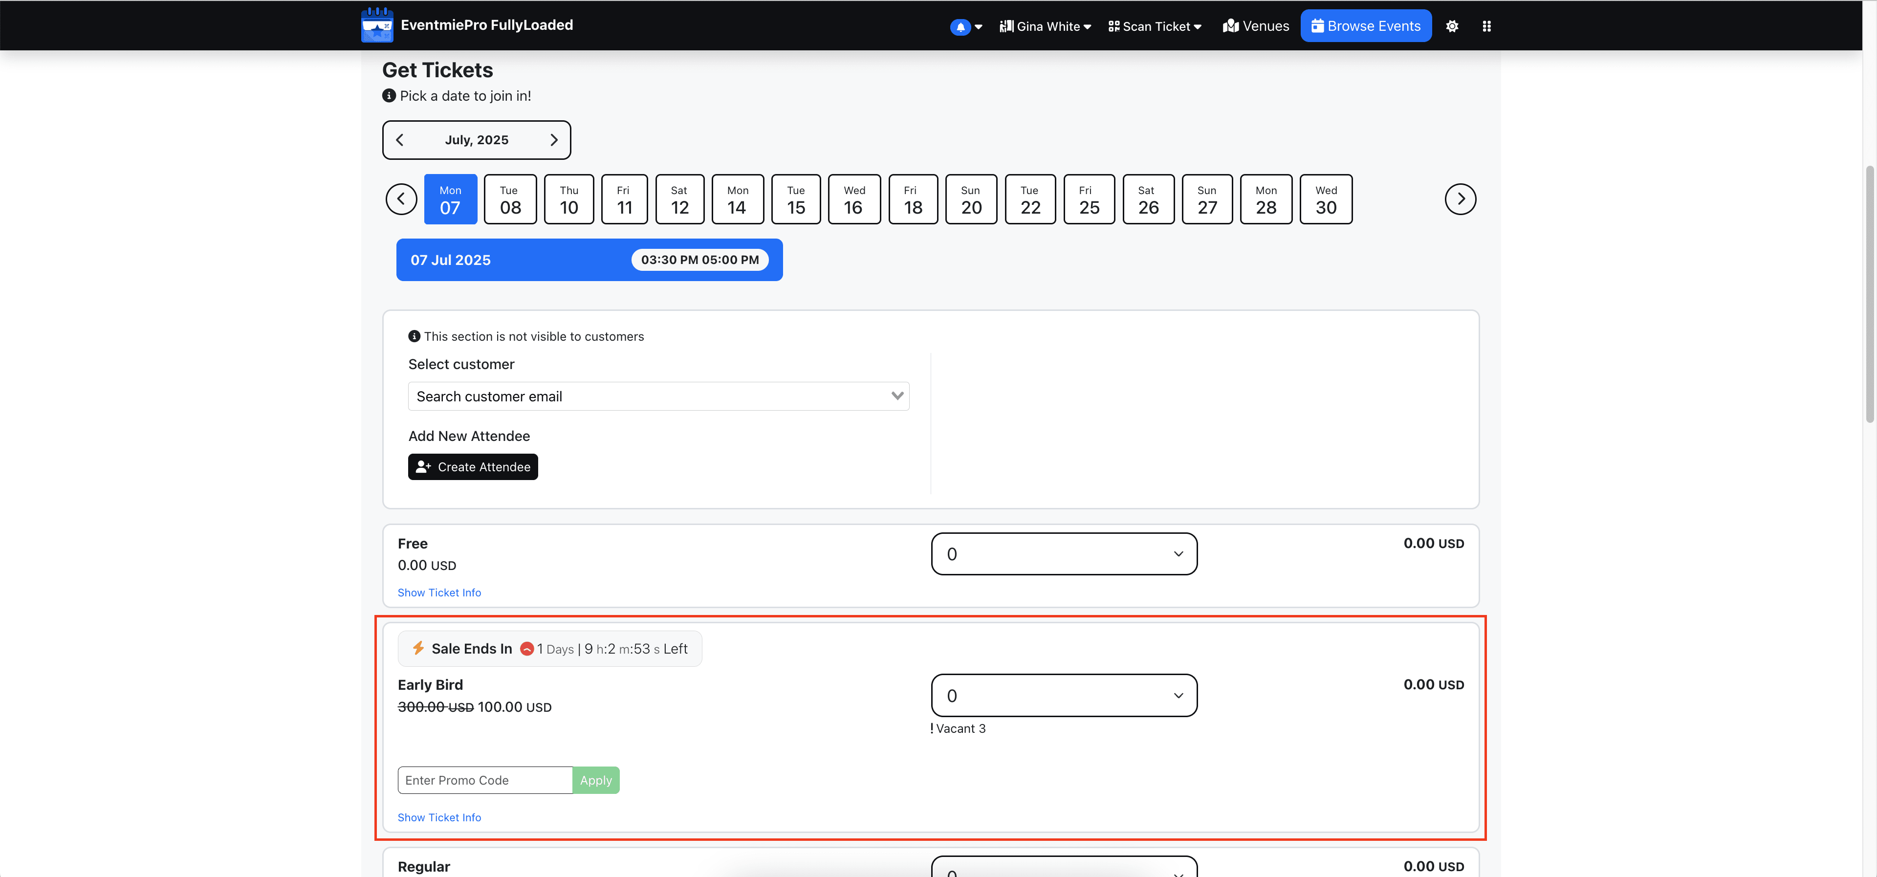Click the info icon beside Pick a date
Viewport: 1877px width, 877px height.
[389, 95]
